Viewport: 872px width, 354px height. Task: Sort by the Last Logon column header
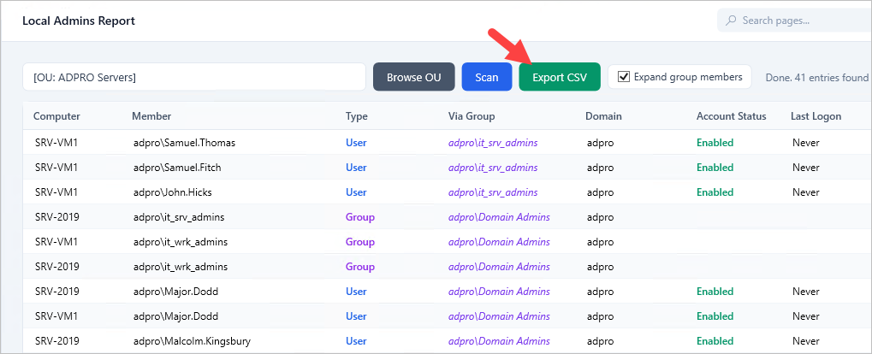(816, 116)
